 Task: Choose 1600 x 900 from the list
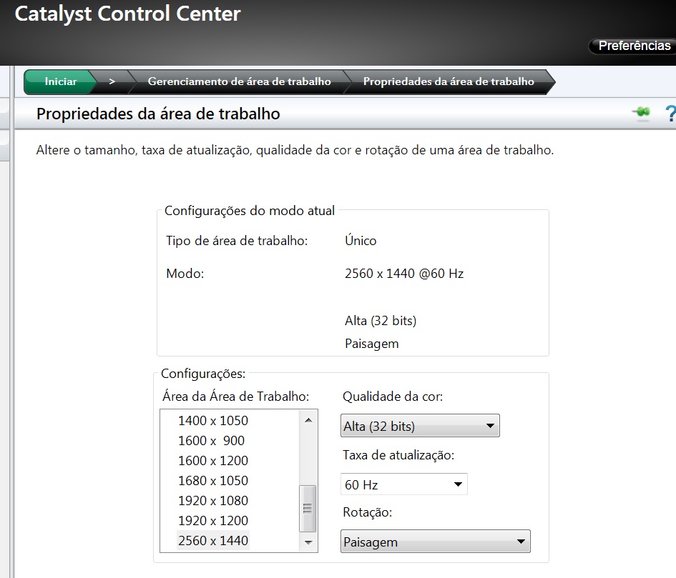[213, 441]
